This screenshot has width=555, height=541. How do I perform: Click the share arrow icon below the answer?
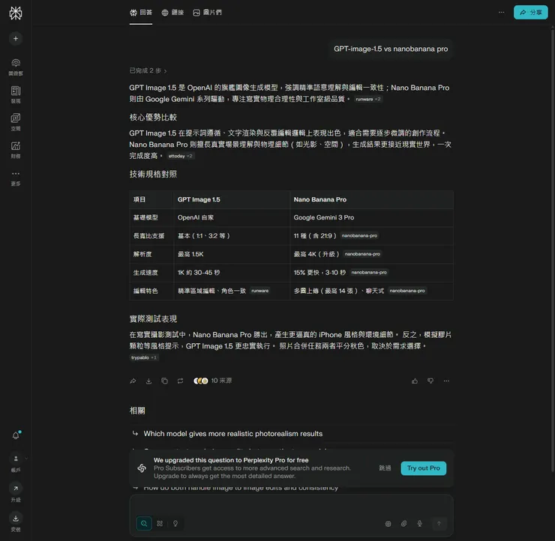133,381
